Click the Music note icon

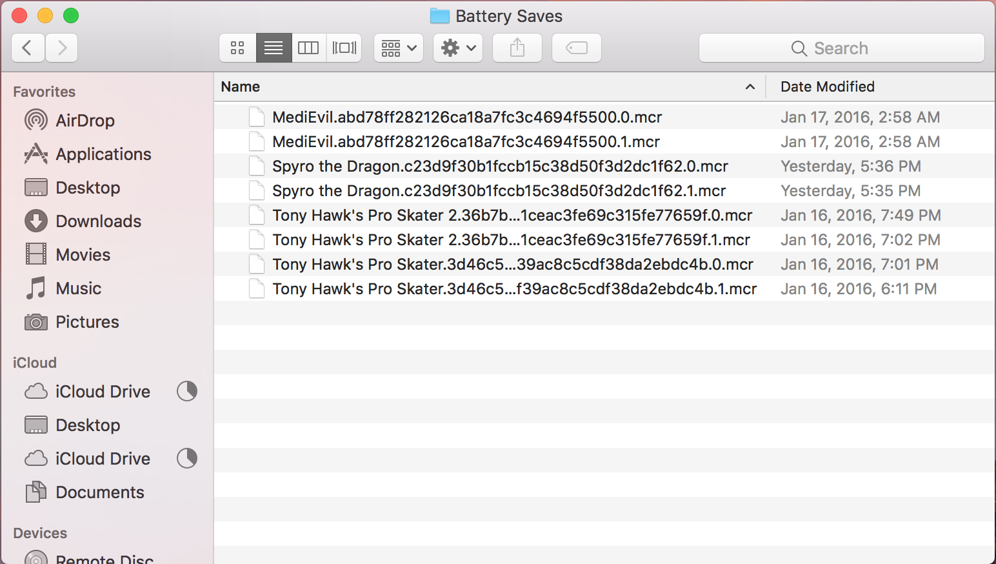click(x=36, y=288)
